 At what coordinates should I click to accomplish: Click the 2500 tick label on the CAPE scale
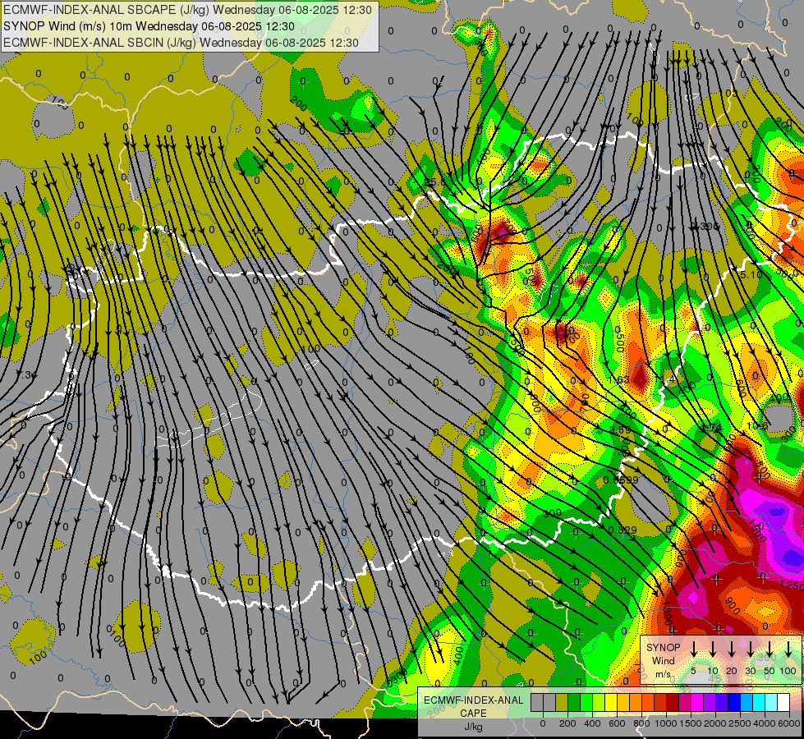(740, 723)
